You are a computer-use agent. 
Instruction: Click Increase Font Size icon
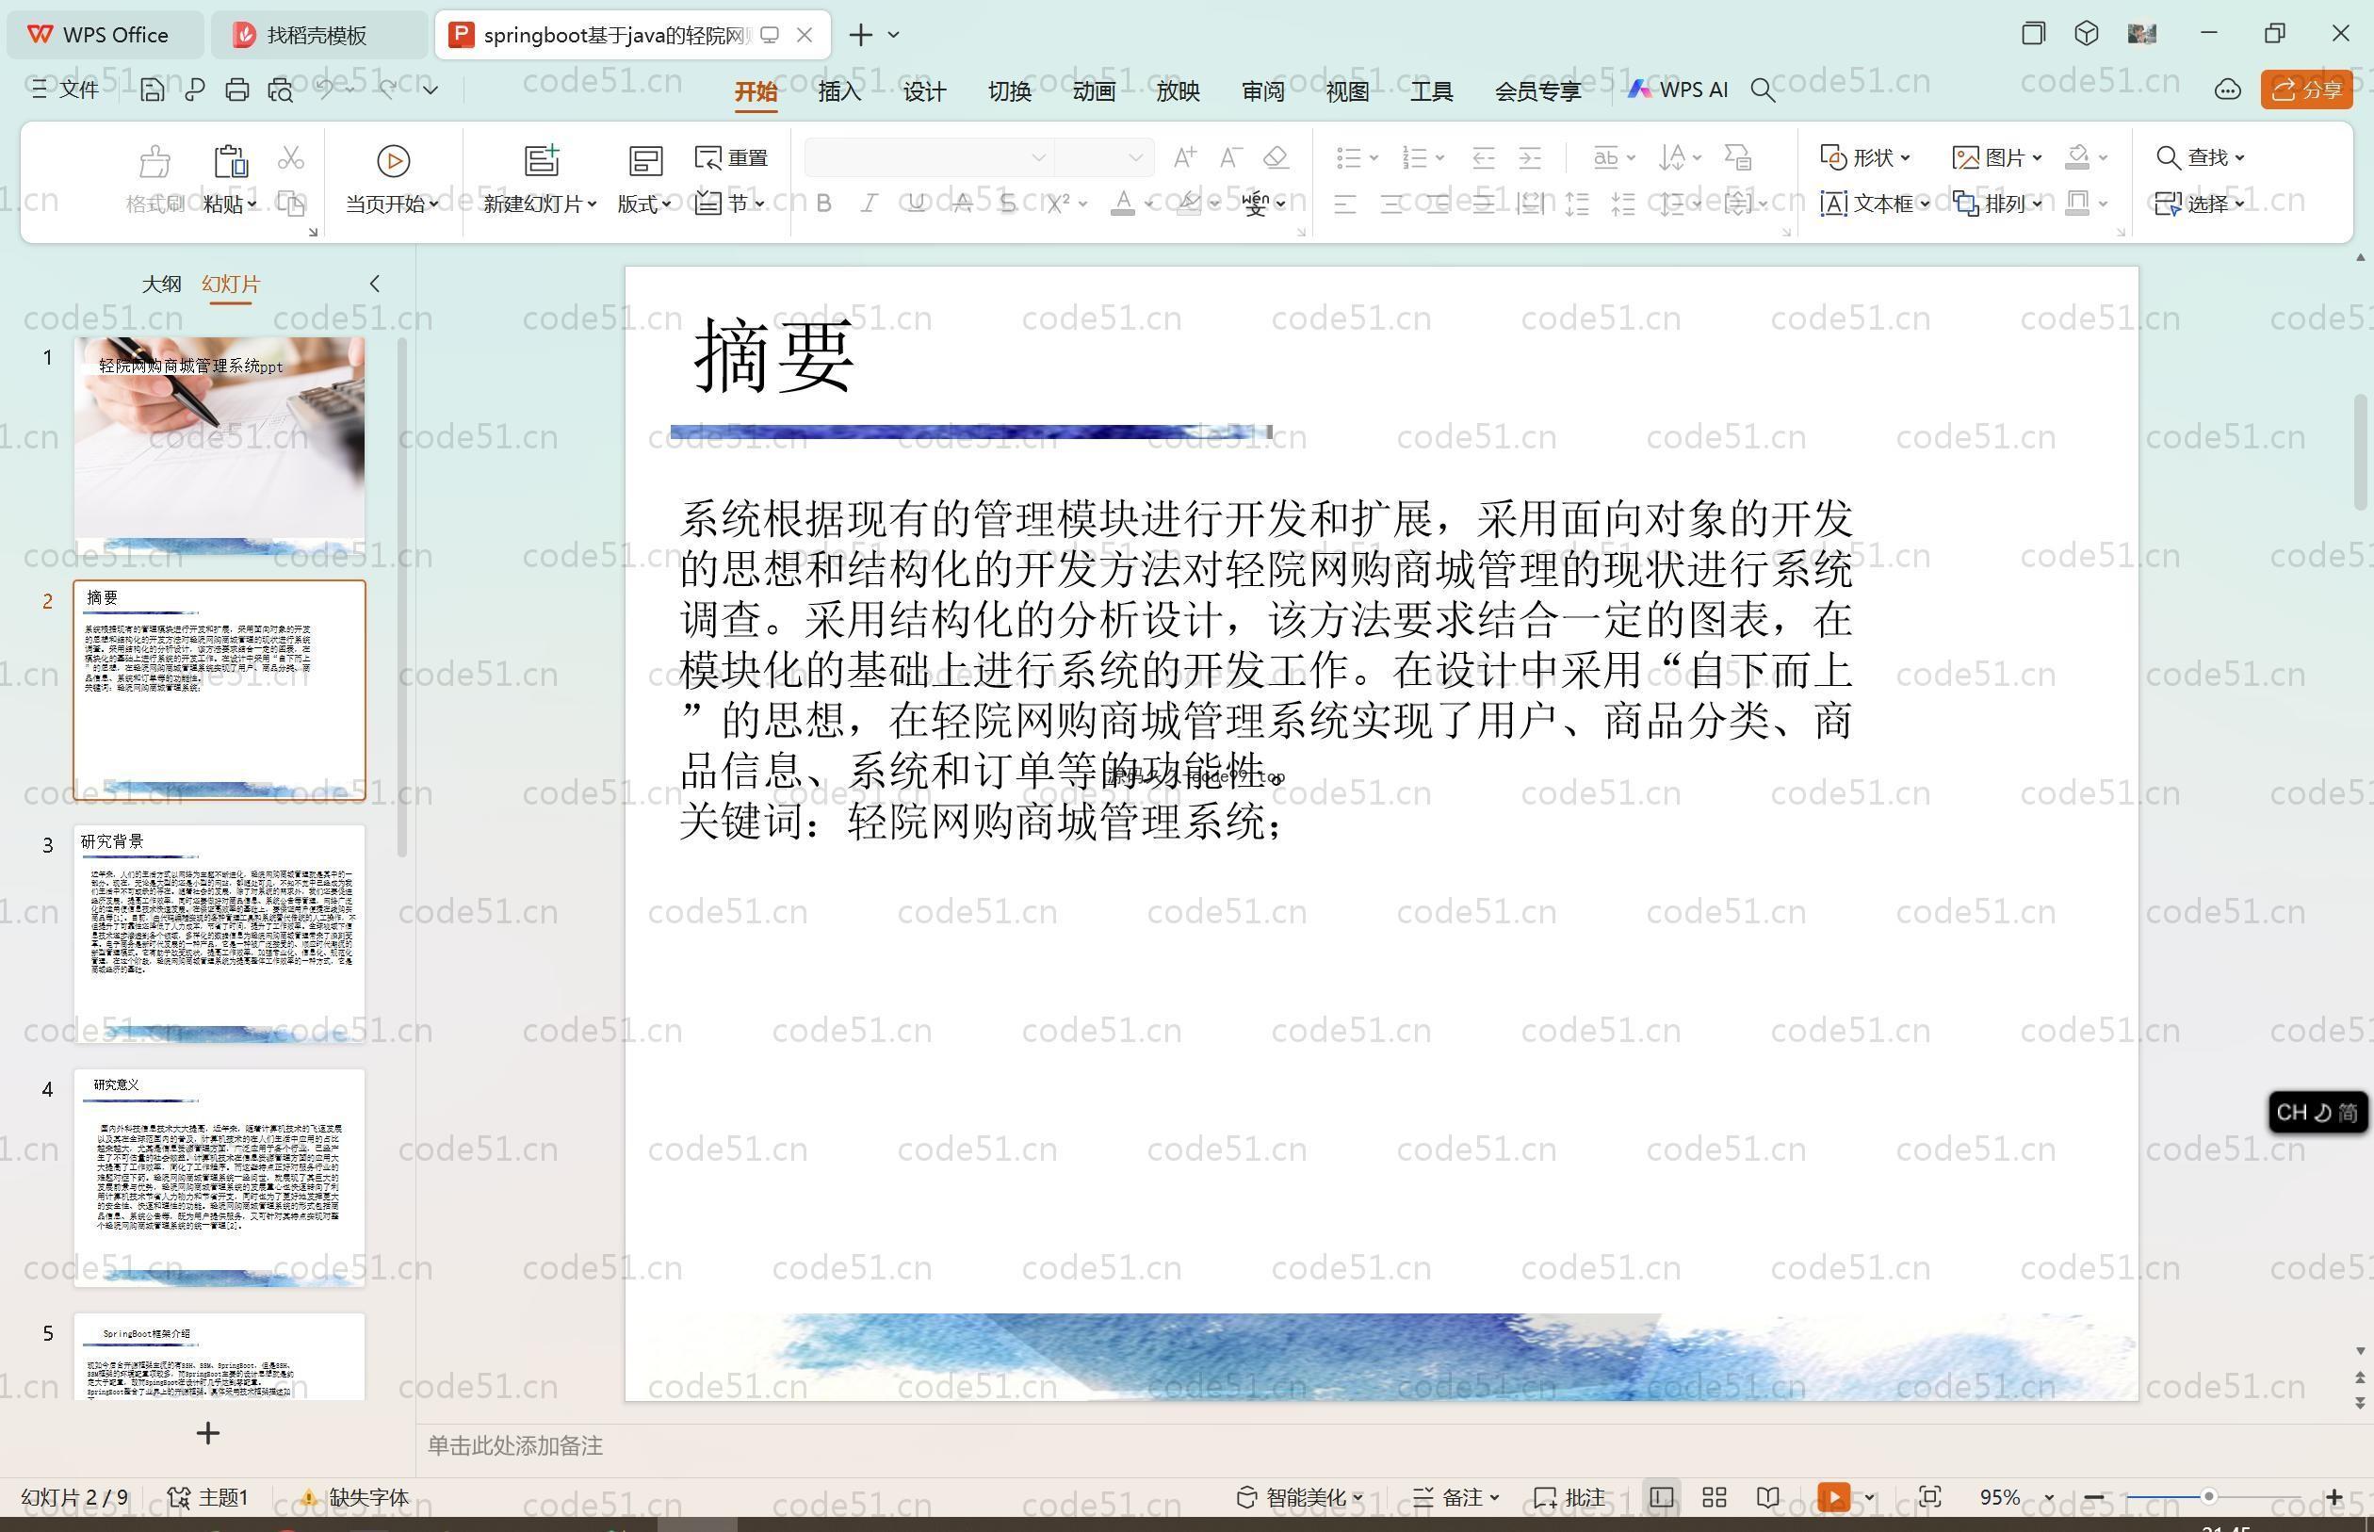pos(1183,157)
